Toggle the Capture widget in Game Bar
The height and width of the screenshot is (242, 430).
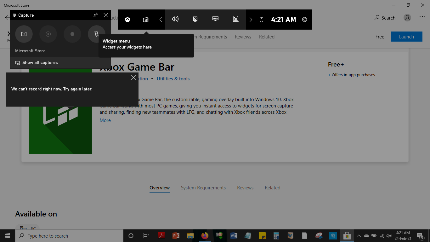(x=195, y=19)
